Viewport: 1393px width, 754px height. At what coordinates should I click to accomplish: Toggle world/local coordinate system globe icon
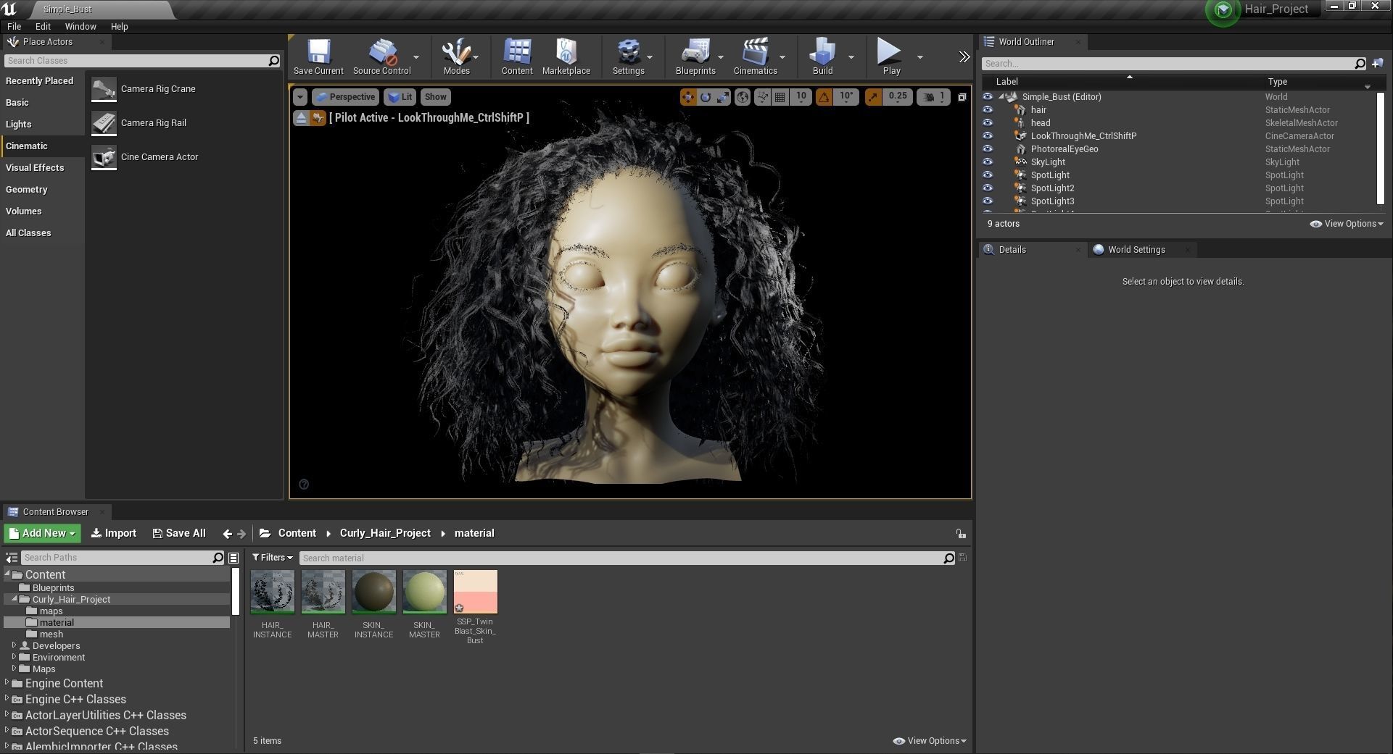point(743,96)
